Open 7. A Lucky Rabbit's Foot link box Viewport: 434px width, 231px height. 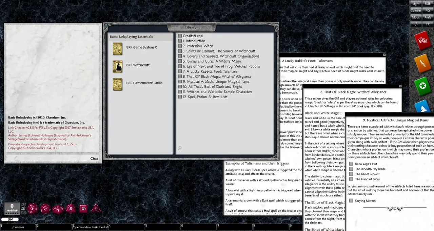(x=180, y=71)
